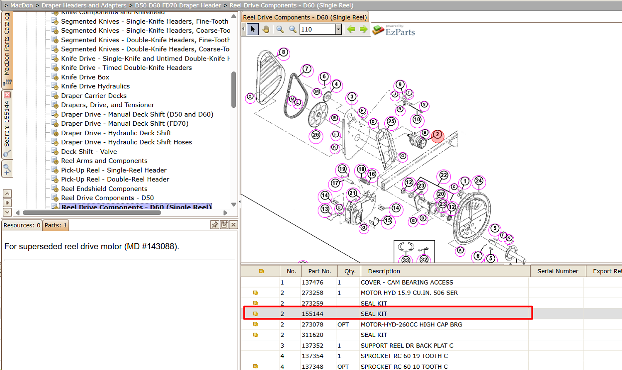Image resolution: width=622 pixels, height=370 pixels.
Task: Click callout 19 on the diagram
Action: pyautogui.click(x=342, y=169)
